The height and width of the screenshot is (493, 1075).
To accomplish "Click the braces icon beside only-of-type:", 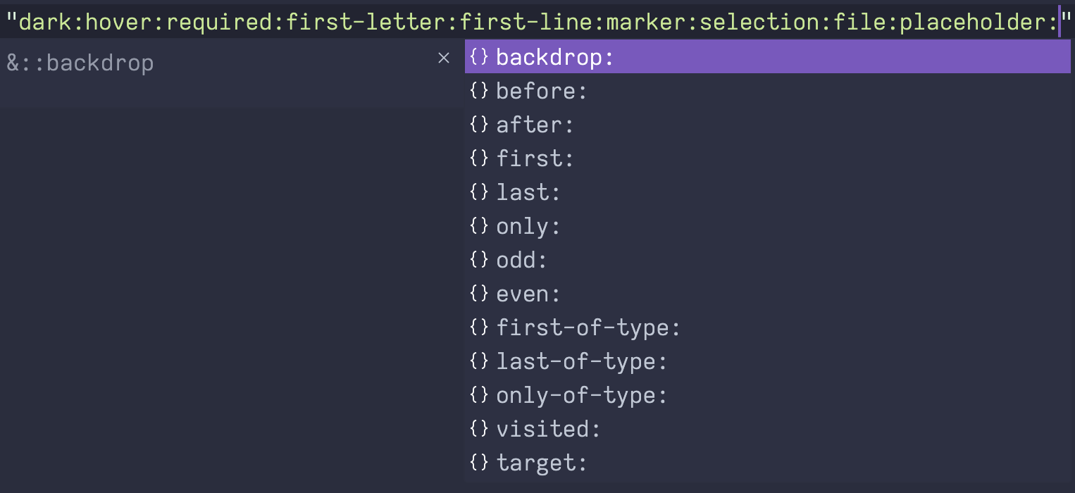I will 479,395.
